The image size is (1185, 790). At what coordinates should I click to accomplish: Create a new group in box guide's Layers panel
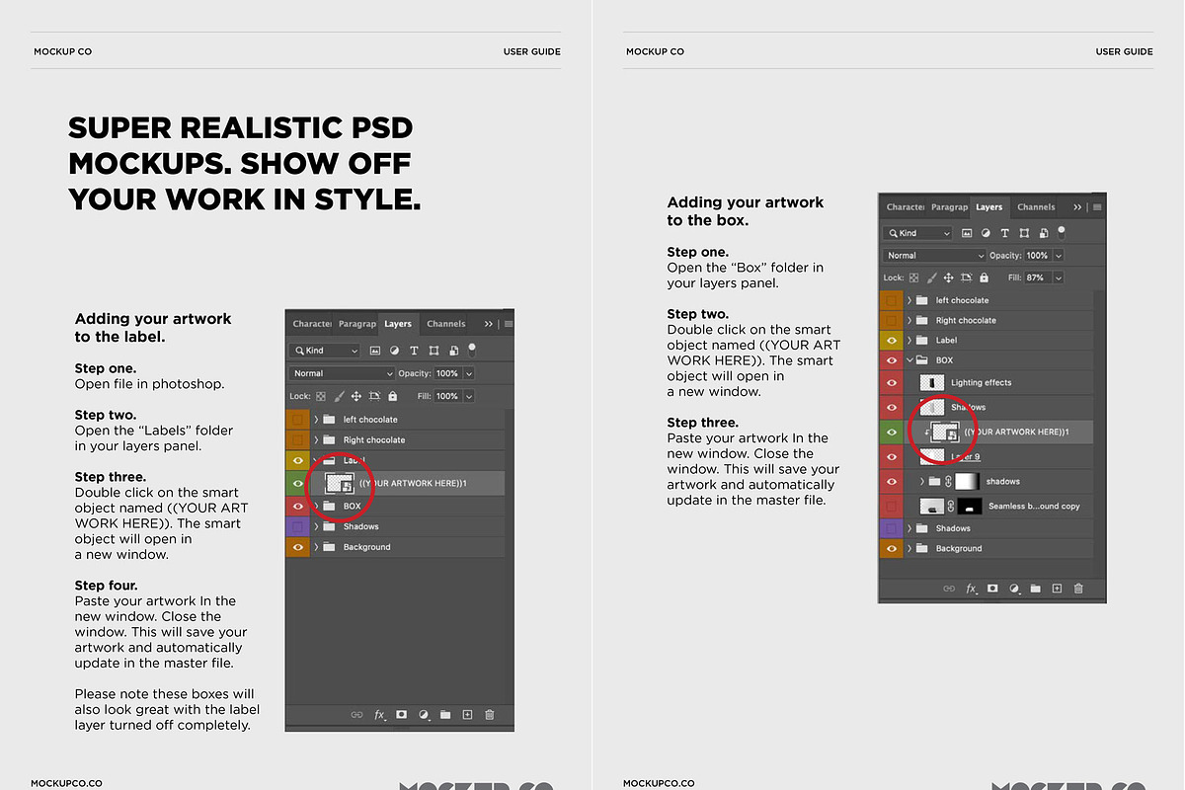(x=1036, y=589)
